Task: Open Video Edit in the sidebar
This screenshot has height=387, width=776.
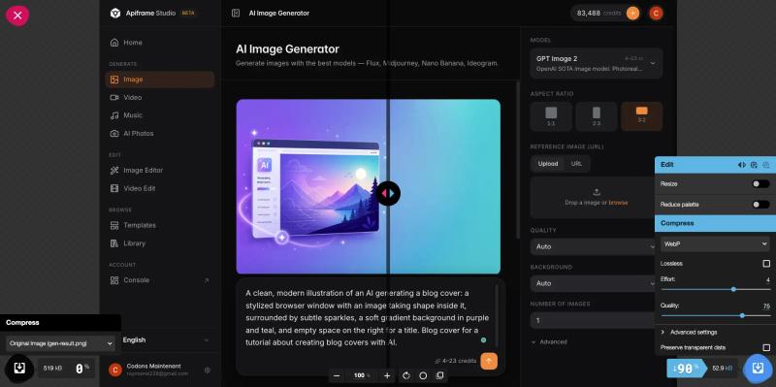Action: 159,188
